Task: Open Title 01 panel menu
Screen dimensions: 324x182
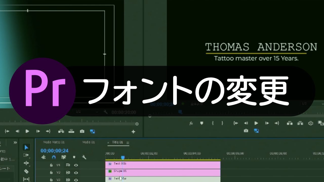Action: pos(128,143)
